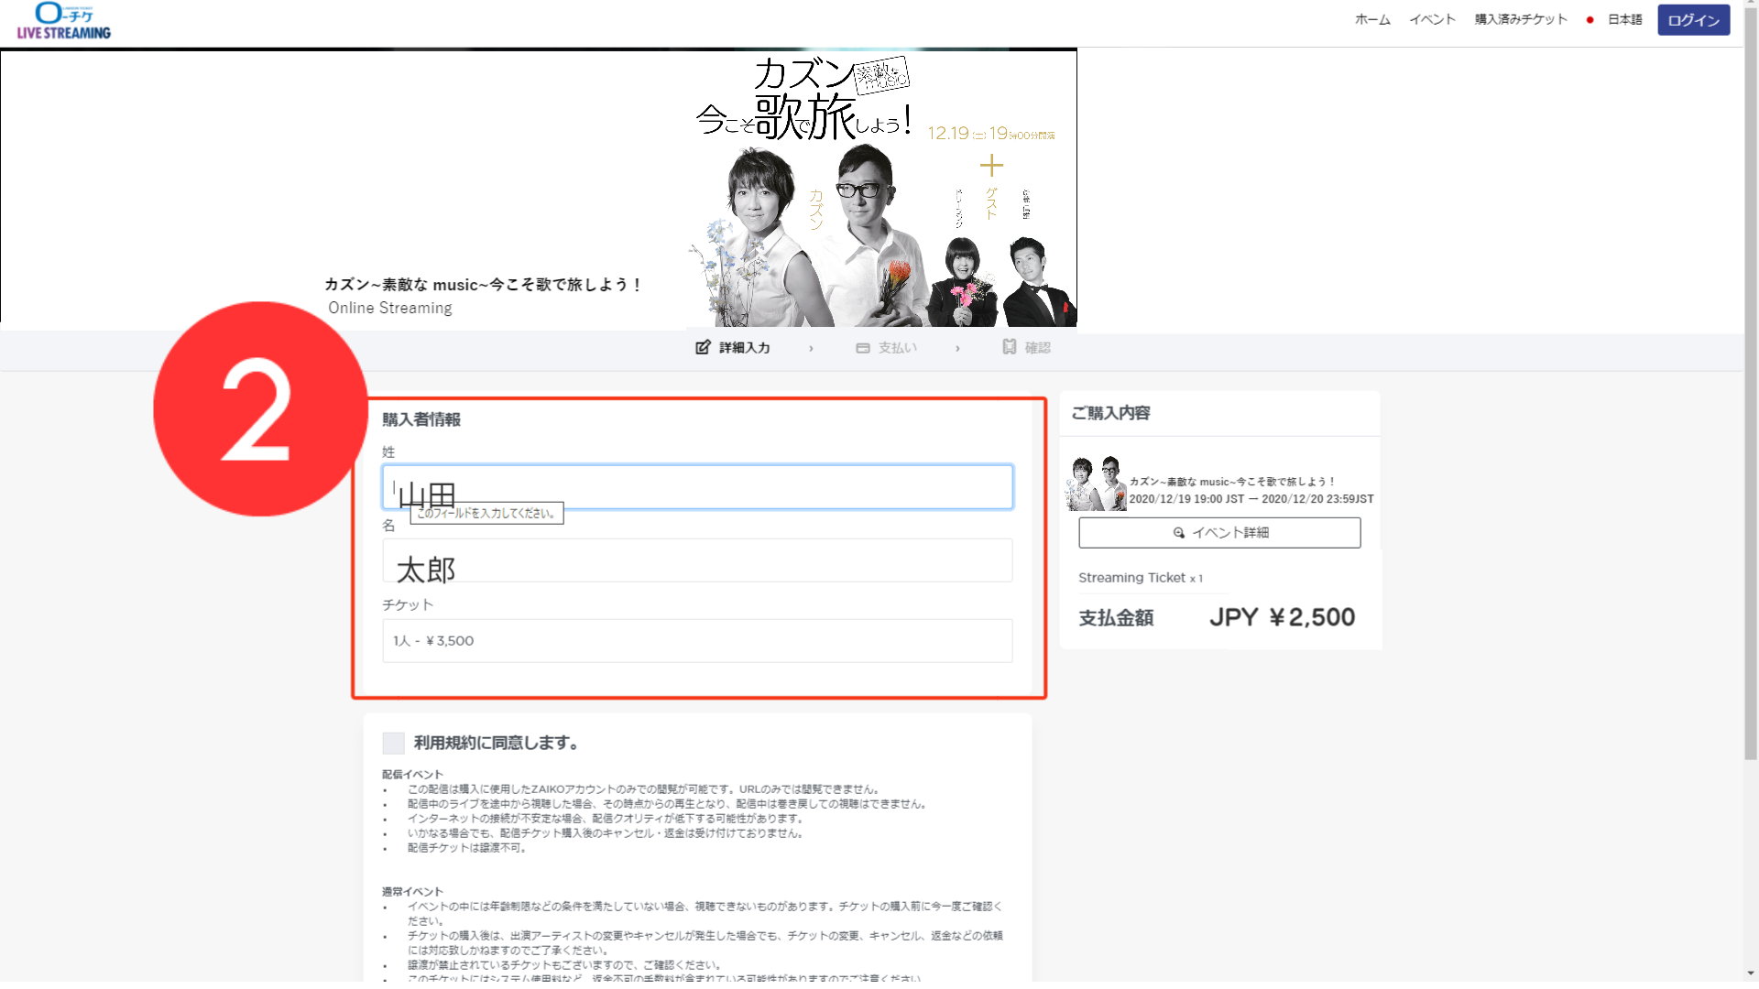Screen dimensions: 1759x989
Task: Click the event date range text
Action: coord(1251,499)
